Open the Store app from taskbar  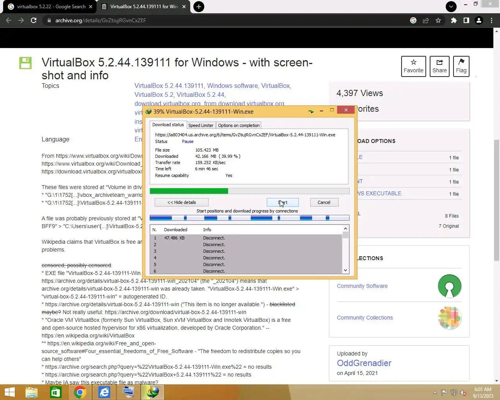(x=56, y=392)
